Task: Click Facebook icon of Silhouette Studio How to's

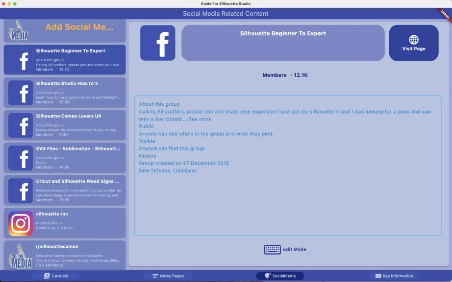Action: [21, 93]
